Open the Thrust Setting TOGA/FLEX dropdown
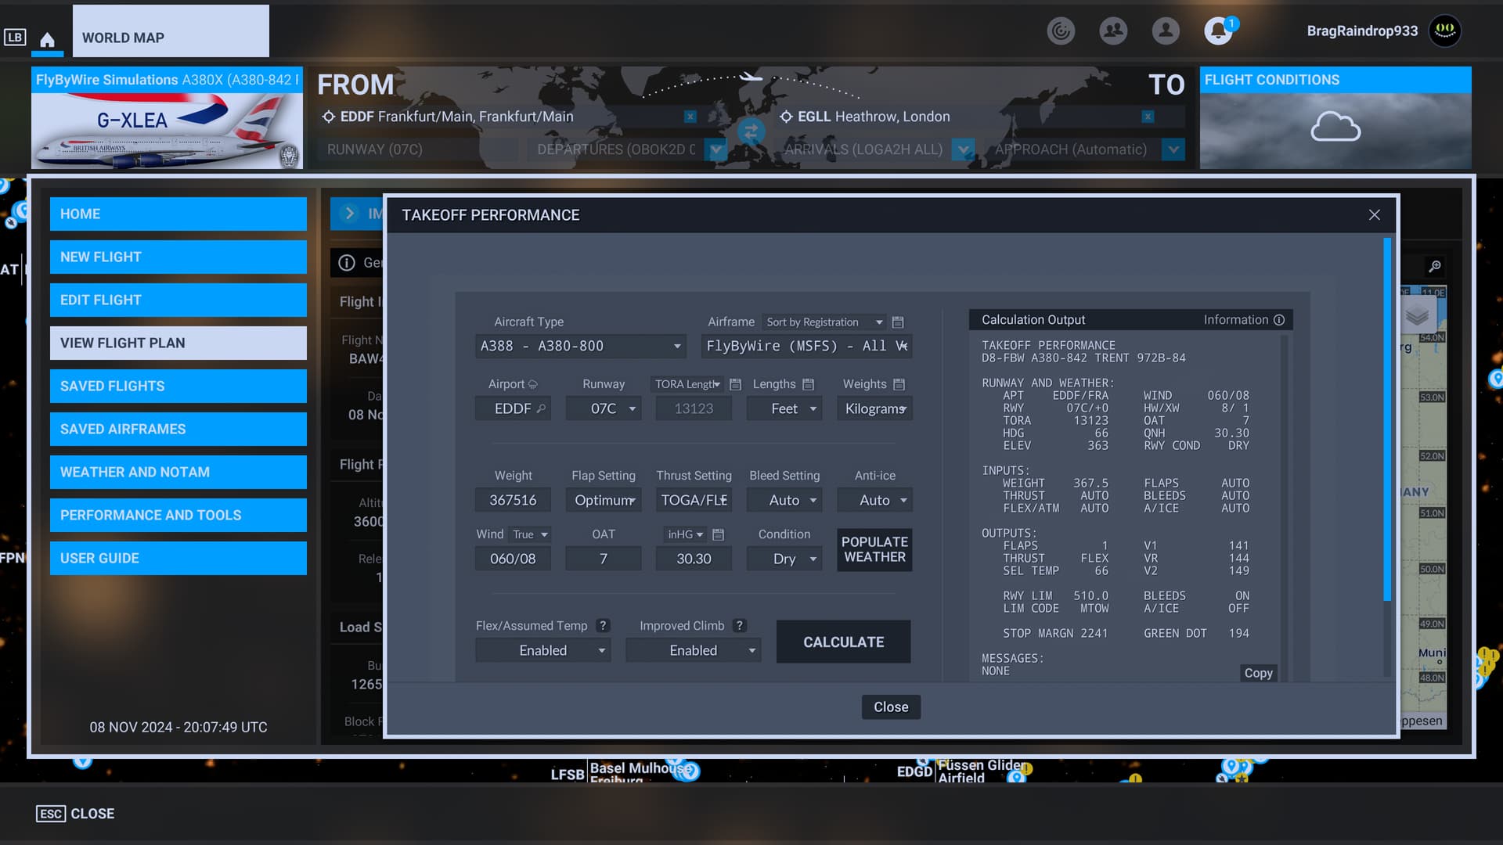1503x845 pixels. tap(694, 500)
